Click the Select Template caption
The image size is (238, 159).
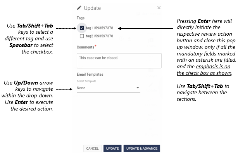pos(86,81)
